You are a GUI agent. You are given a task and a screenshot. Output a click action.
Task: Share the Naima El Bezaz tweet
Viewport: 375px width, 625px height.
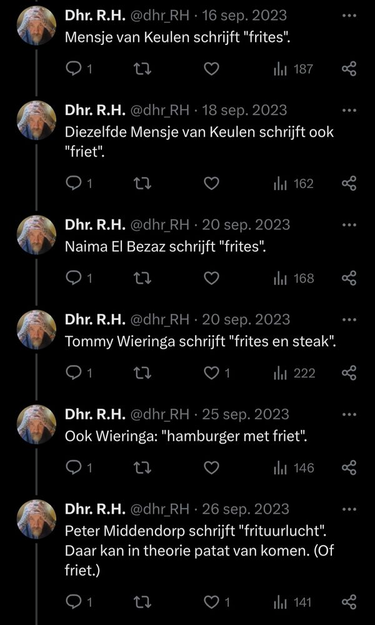[x=349, y=278]
